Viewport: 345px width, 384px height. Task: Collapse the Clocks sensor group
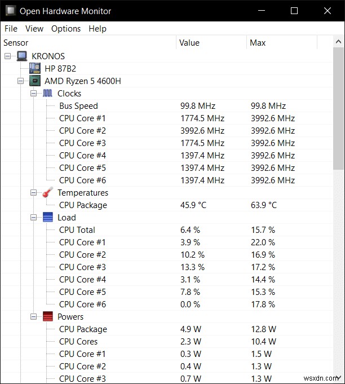pyautogui.click(x=33, y=93)
